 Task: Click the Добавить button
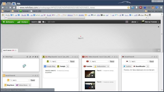tap(8, 22)
